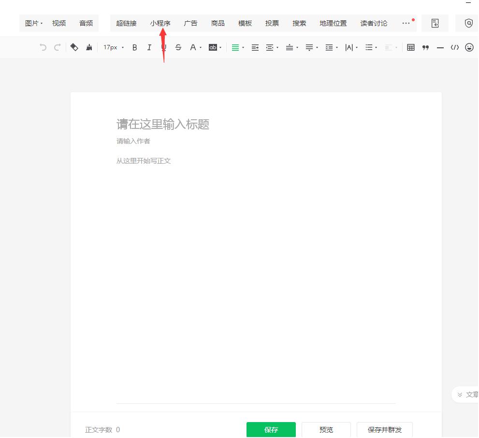479x438 pixels.
Task: Open the font color picker
Action: pyautogui.click(x=192, y=47)
